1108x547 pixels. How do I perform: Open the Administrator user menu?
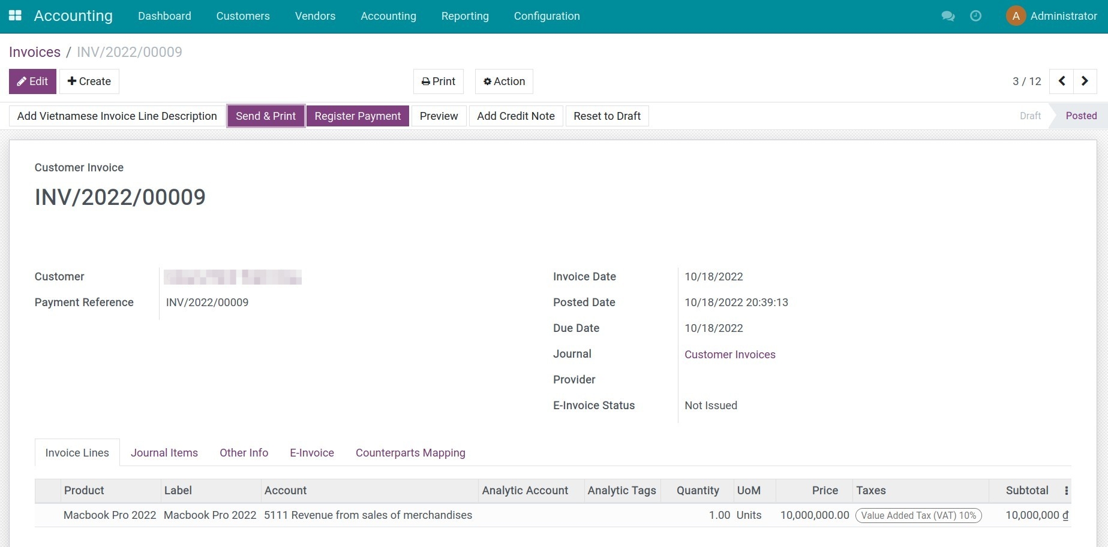(1052, 16)
